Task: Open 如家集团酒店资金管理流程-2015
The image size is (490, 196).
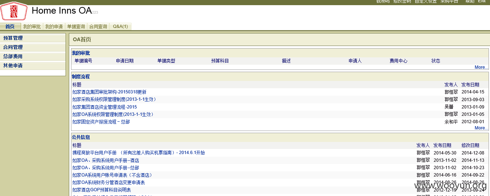Action: coord(105,107)
